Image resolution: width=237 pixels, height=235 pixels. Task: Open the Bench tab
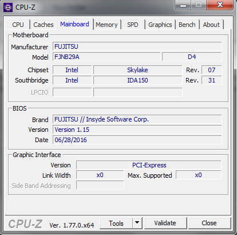tap(187, 25)
